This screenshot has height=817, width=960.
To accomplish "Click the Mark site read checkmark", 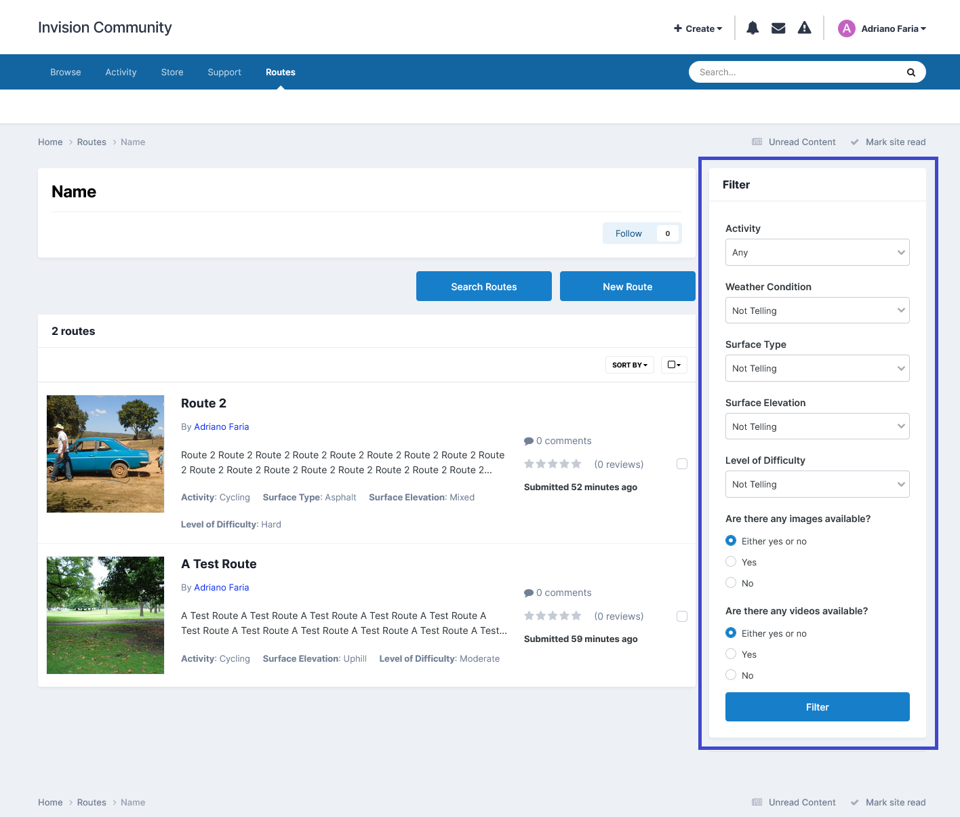I will (855, 142).
